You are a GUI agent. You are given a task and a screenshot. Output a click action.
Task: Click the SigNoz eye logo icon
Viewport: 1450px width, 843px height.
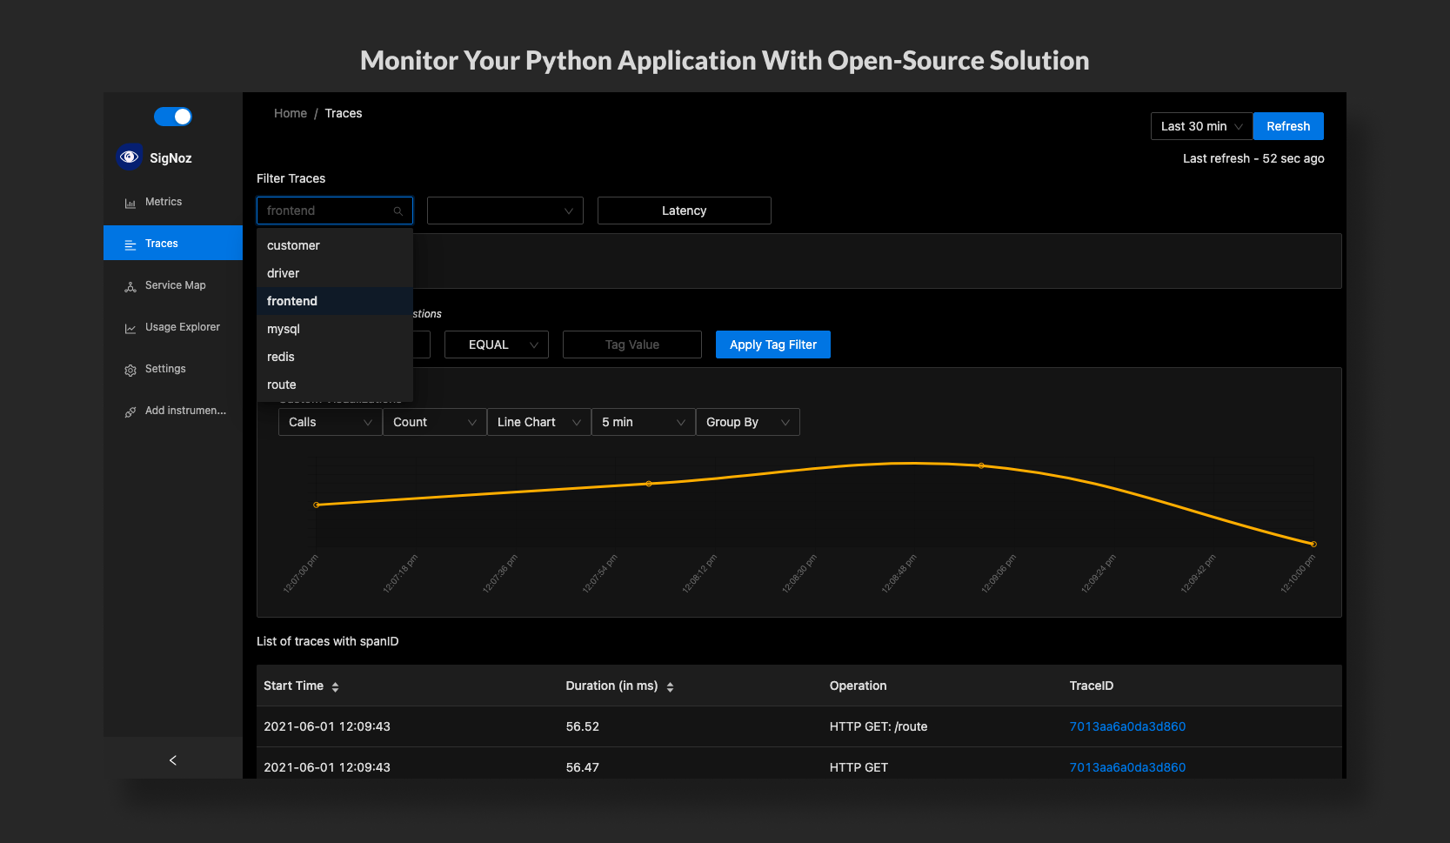pyautogui.click(x=130, y=157)
